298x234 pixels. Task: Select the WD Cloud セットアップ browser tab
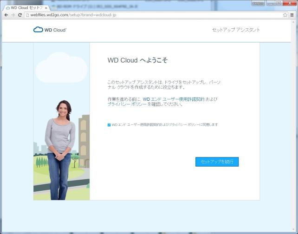coord(23,8)
